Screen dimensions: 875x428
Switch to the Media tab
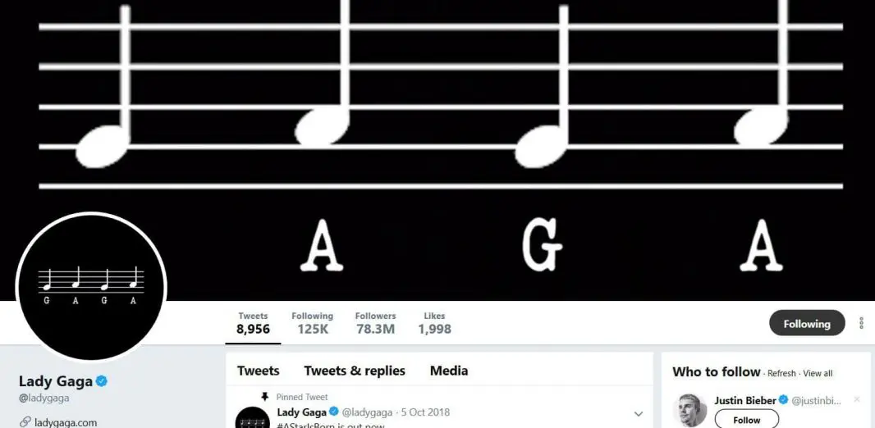(x=449, y=371)
